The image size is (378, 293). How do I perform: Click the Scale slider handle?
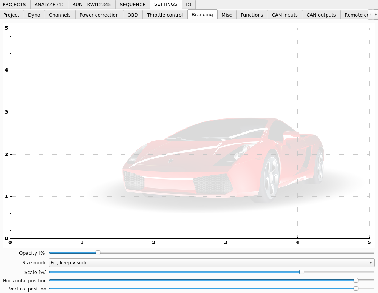click(x=301, y=272)
